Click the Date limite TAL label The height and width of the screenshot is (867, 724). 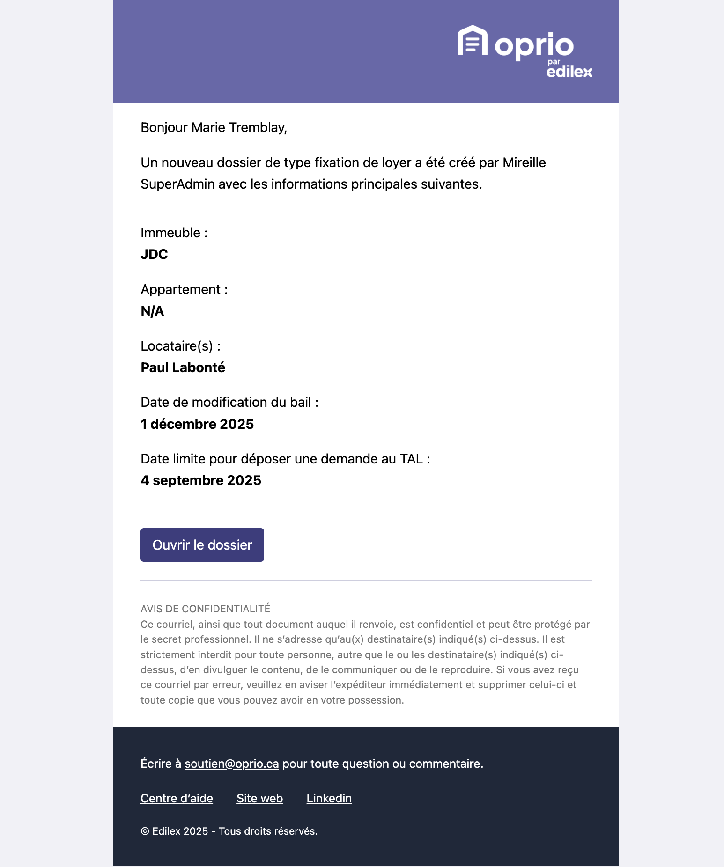pyautogui.click(x=285, y=459)
